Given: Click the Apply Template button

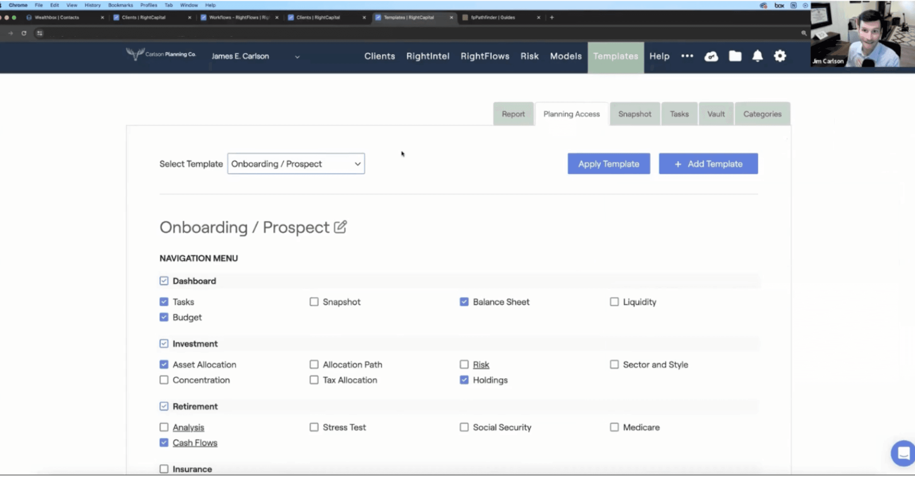Looking at the screenshot, I should pos(609,164).
